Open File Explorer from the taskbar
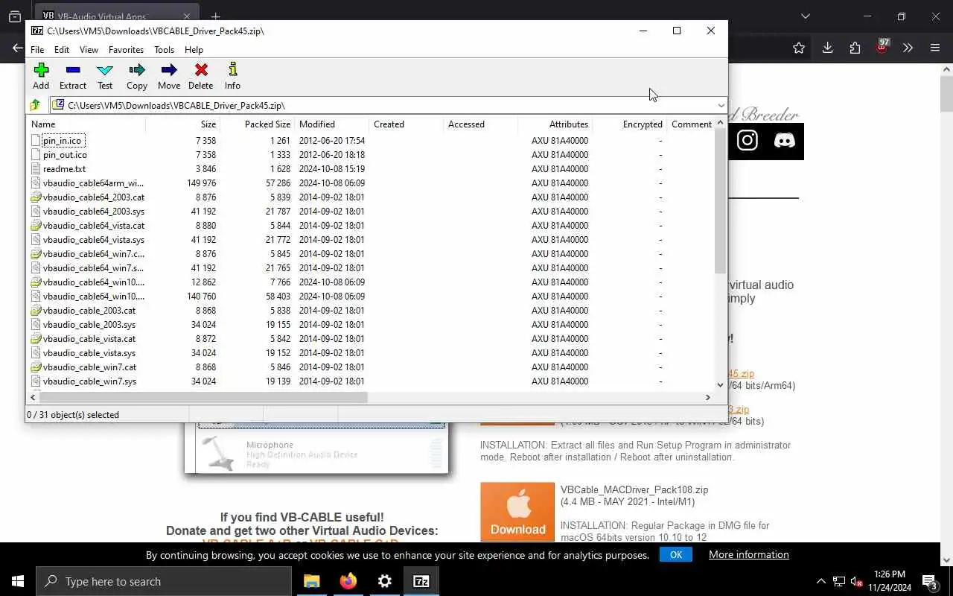 pyautogui.click(x=312, y=581)
